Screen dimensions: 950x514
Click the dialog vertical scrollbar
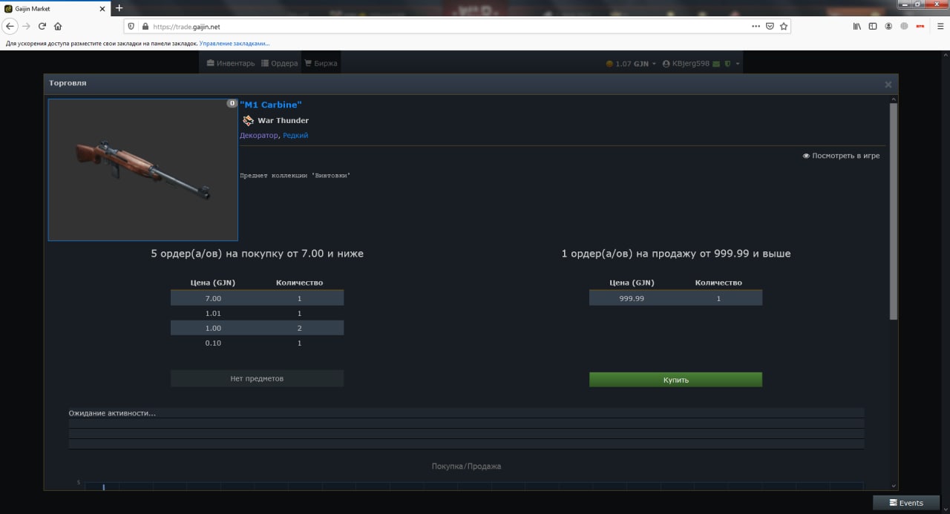pos(894,211)
